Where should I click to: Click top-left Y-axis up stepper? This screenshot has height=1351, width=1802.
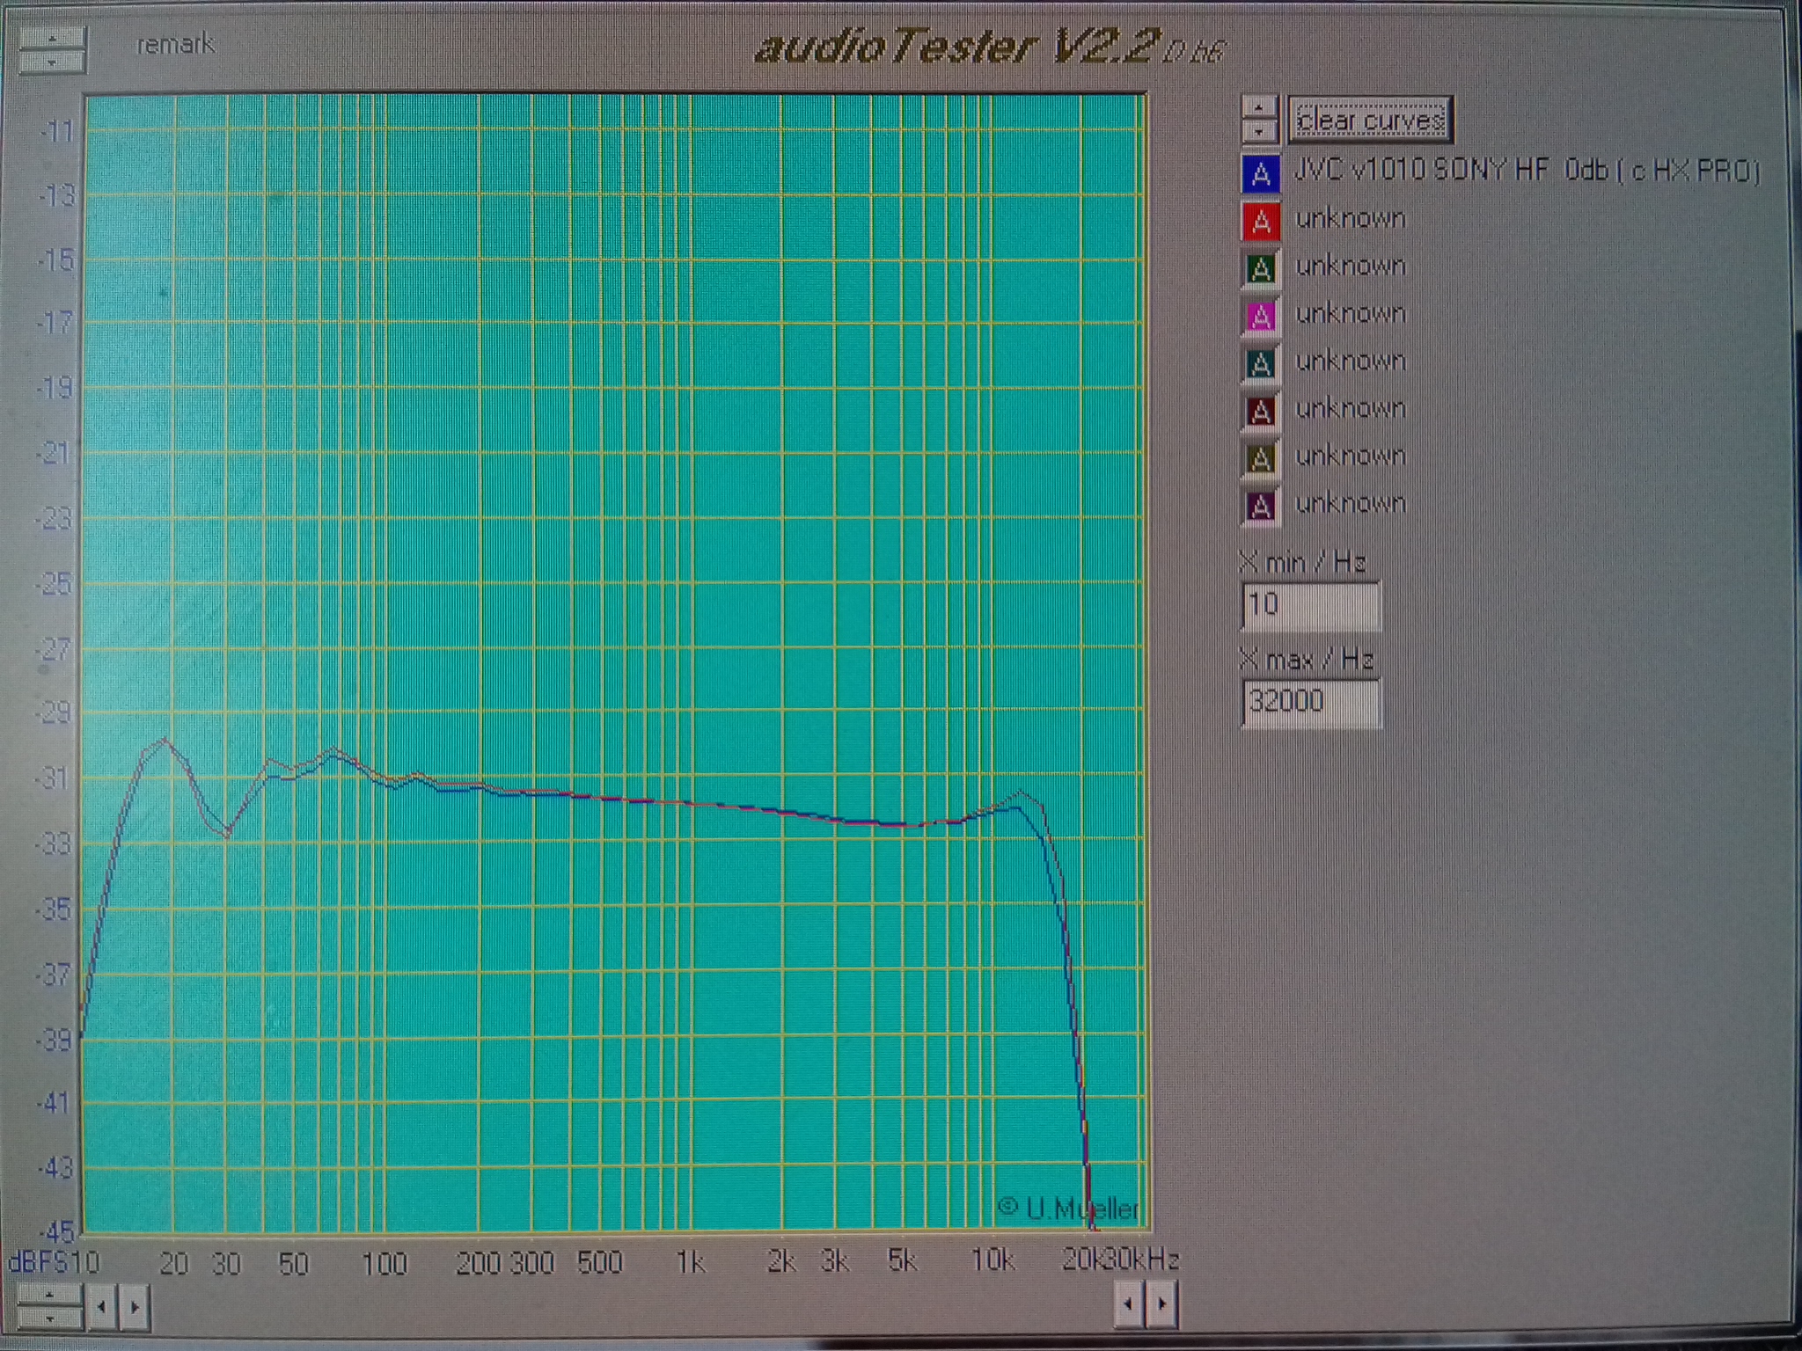click(52, 39)
